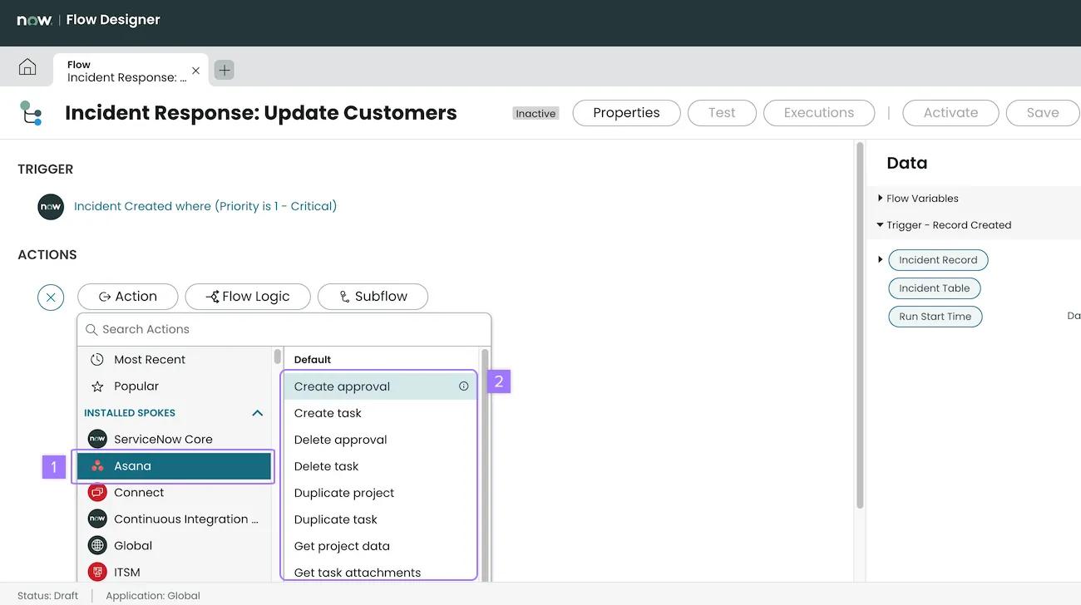Click the trigger record icon beside Incident Created
The image size is (1081, 605).
coord(51,206)
